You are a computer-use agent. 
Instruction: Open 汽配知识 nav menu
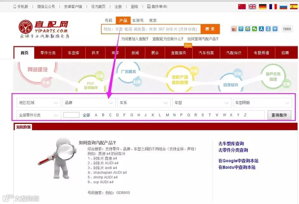234,53
